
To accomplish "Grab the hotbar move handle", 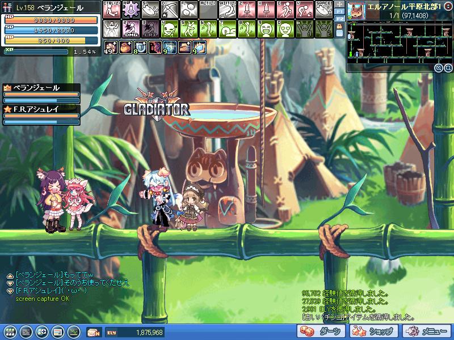I will coord(339,5).
